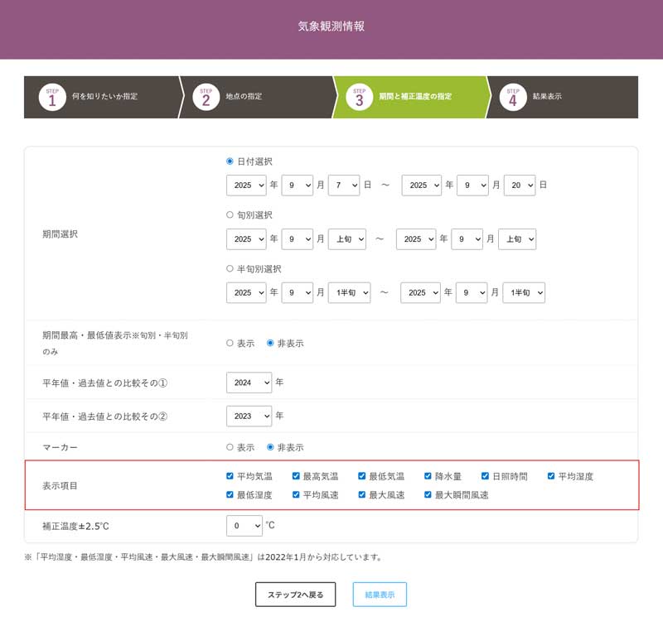Open the first 1半旬 dropdown
The width and height of the screenshot is (663, 626).
click(x=349, y=293)
